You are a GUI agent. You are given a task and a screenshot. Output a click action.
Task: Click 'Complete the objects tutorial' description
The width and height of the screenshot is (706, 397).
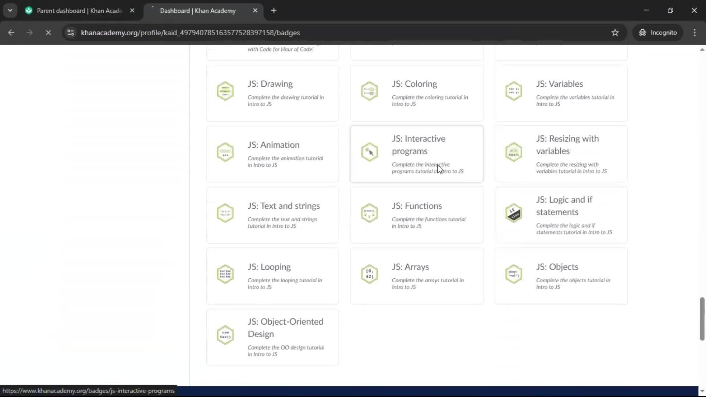pyautogui.click(x=573, y=284)
